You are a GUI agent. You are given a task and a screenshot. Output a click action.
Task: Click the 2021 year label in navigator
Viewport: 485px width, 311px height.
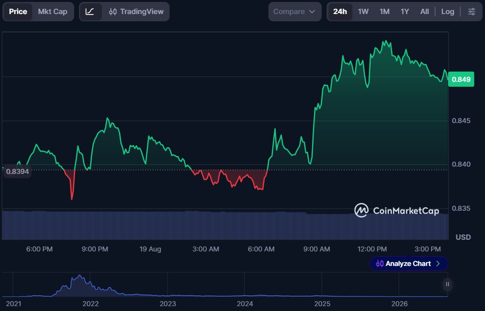click(x=14, y=304)
